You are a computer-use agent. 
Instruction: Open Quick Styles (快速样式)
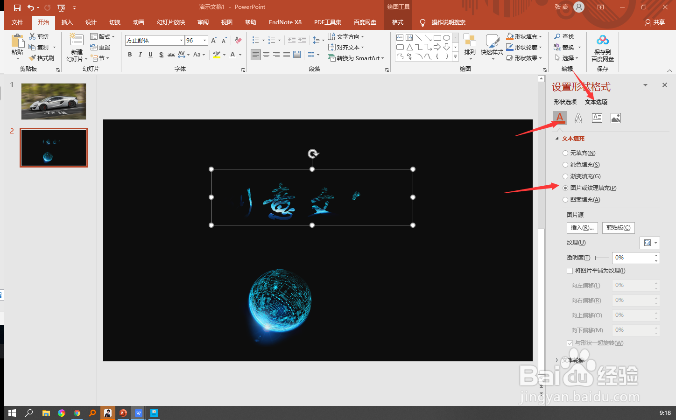pos(492,47)
